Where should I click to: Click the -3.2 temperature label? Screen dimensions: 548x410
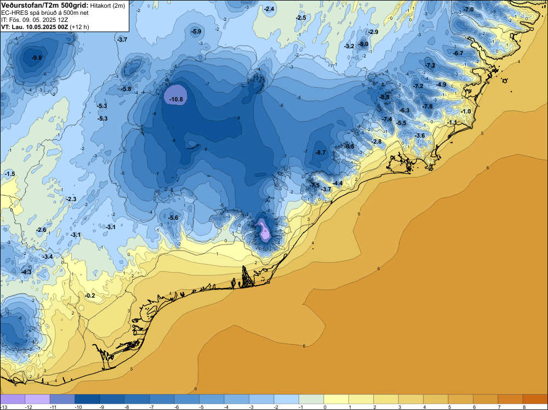(x=349, y=46)
